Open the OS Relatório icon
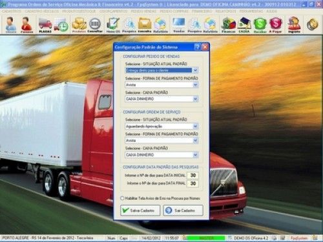Viewport: 323px width, 242px height. [160, 25]
